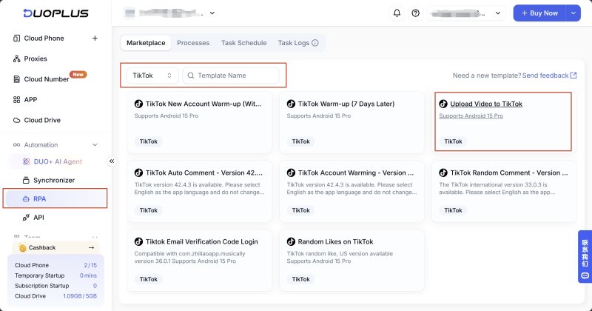This screenshot has height=311, width=592.
Task: Click the Template Name search field
Action: click(x=231, y=76)
